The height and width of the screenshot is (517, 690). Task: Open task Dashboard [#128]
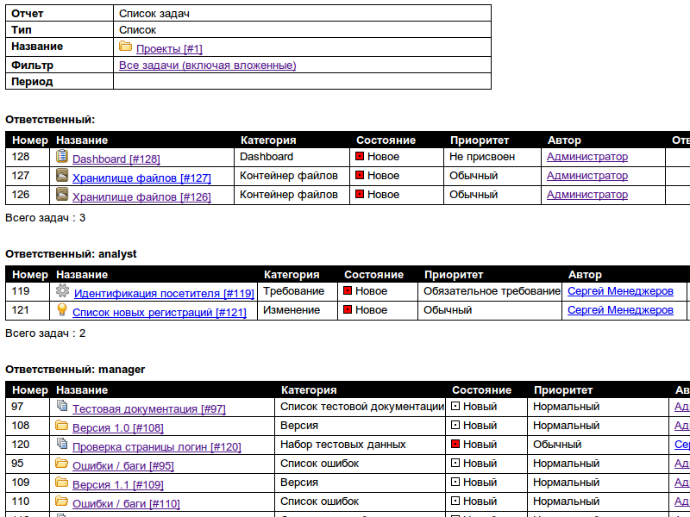(116, 159)
